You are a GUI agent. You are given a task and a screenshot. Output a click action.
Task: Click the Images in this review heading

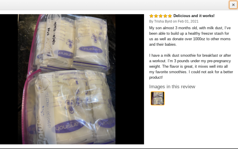(x=172, y=86)
